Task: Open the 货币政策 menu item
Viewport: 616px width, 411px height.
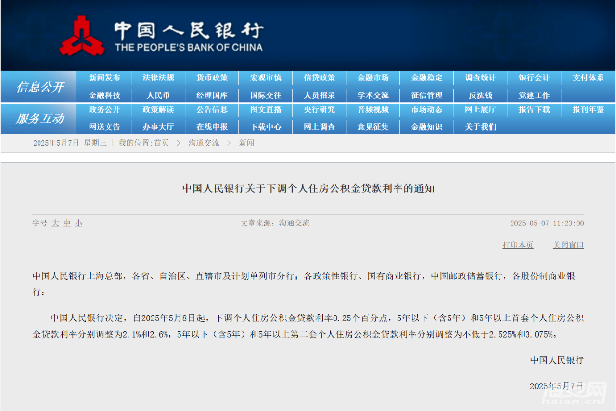Action: pos(212,78)
